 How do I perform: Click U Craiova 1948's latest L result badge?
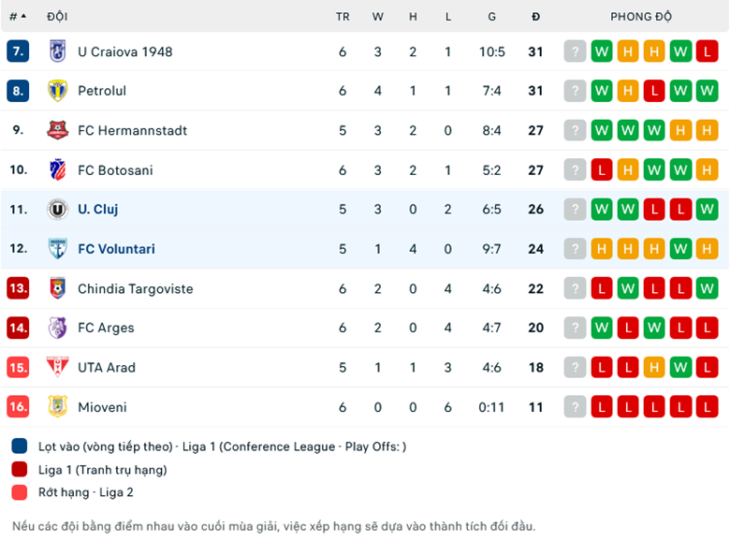pos(707,51)
